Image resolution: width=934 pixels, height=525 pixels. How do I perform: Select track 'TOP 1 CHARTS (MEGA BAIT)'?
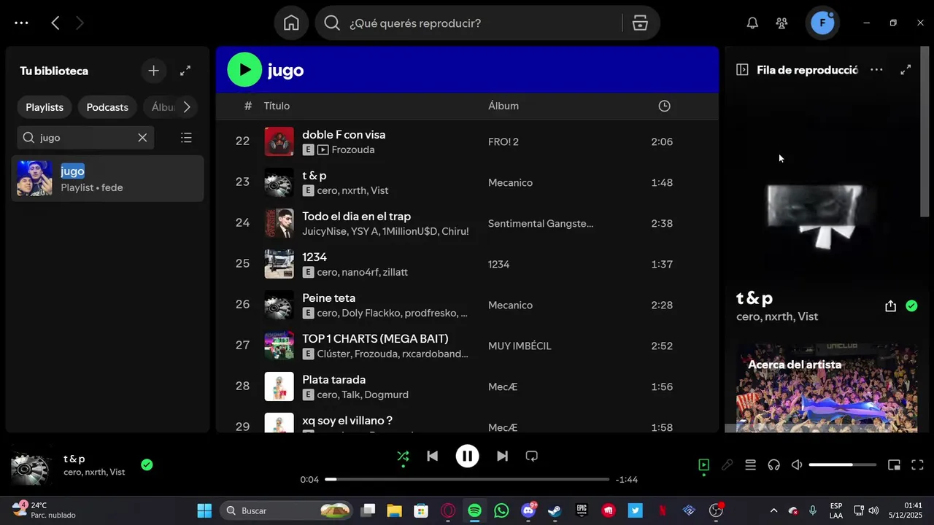pos(375,339)
